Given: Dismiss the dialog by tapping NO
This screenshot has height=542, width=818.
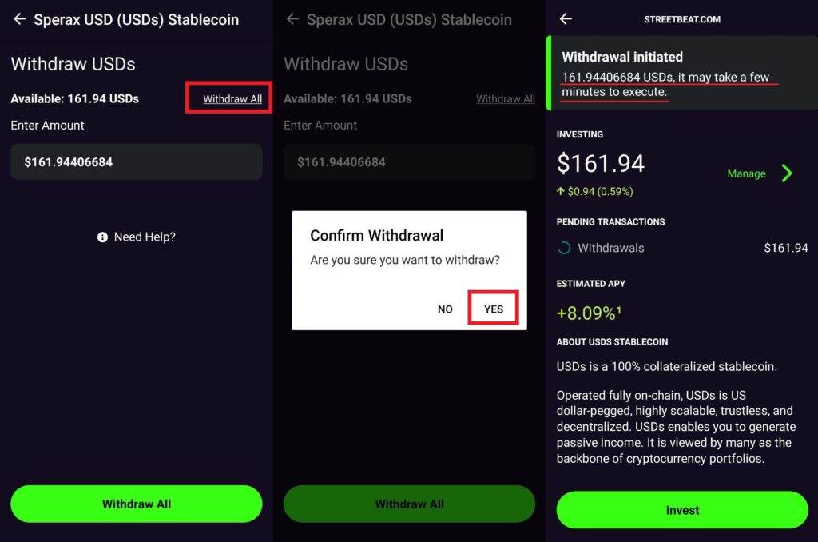Looking at the screenshot, I should (x=445, y=309).
